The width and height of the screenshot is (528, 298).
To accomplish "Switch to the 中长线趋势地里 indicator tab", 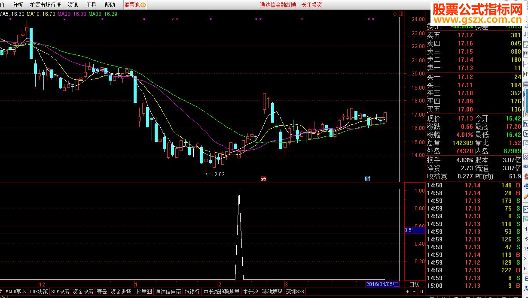I will (221, 292).
